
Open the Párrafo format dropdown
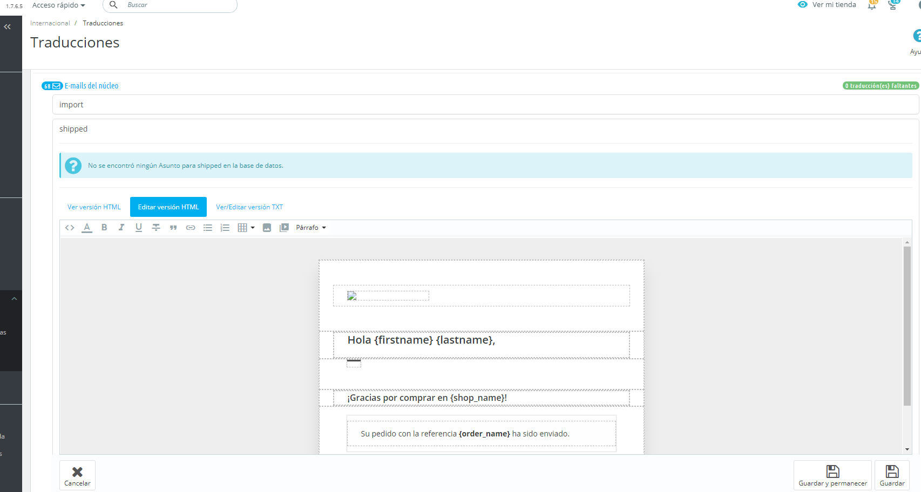click(311, 228)
